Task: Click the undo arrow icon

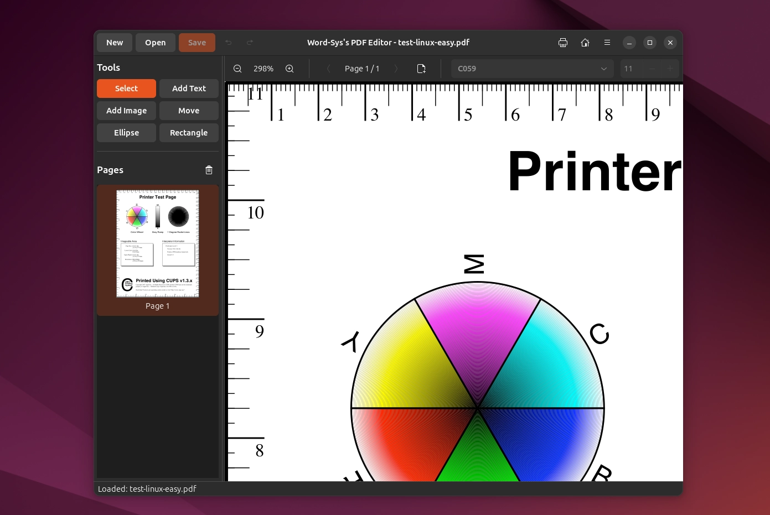Action: (229, 43)
